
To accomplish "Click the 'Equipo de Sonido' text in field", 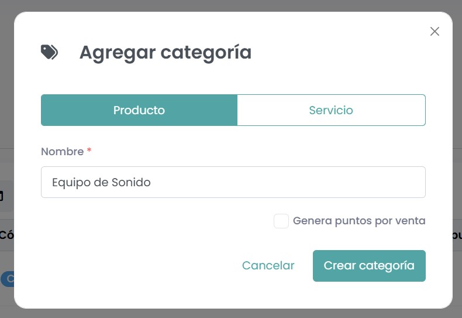I will coord(101,182).
